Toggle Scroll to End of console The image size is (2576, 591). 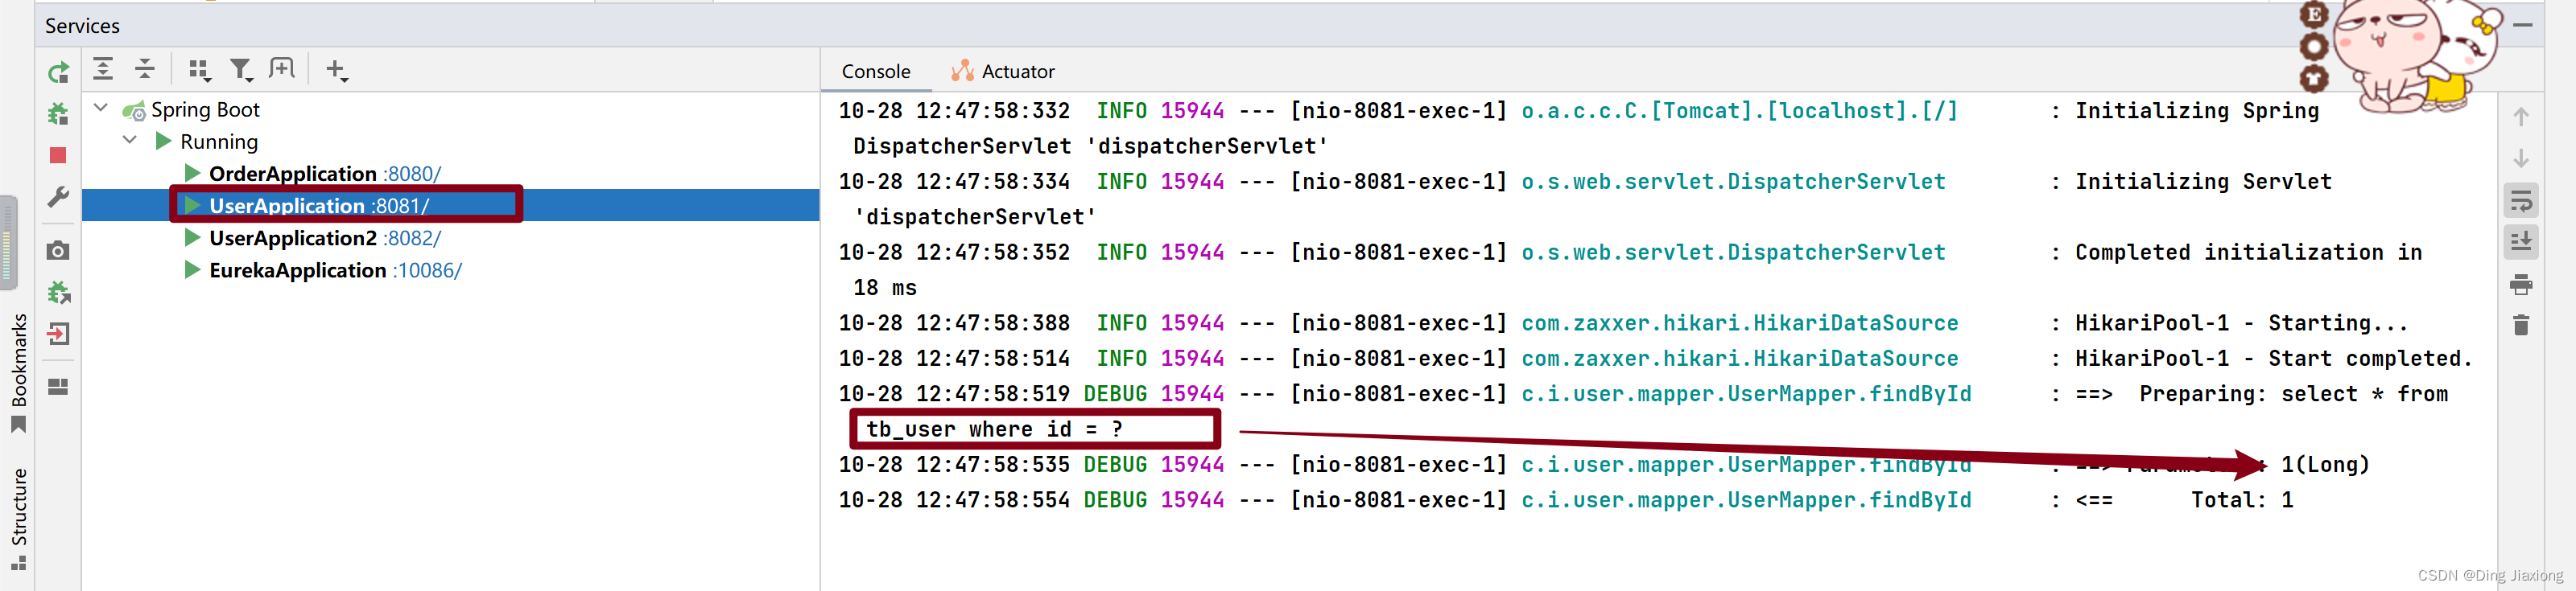(x=2520, y=241)
